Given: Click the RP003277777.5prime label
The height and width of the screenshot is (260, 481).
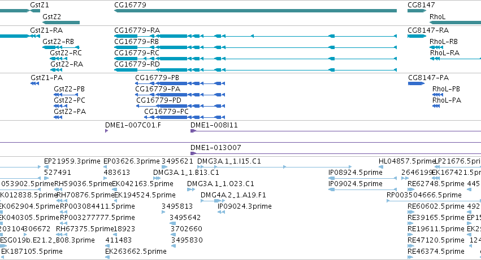Looking at the screenshot, I should click(x=97, y=218).
